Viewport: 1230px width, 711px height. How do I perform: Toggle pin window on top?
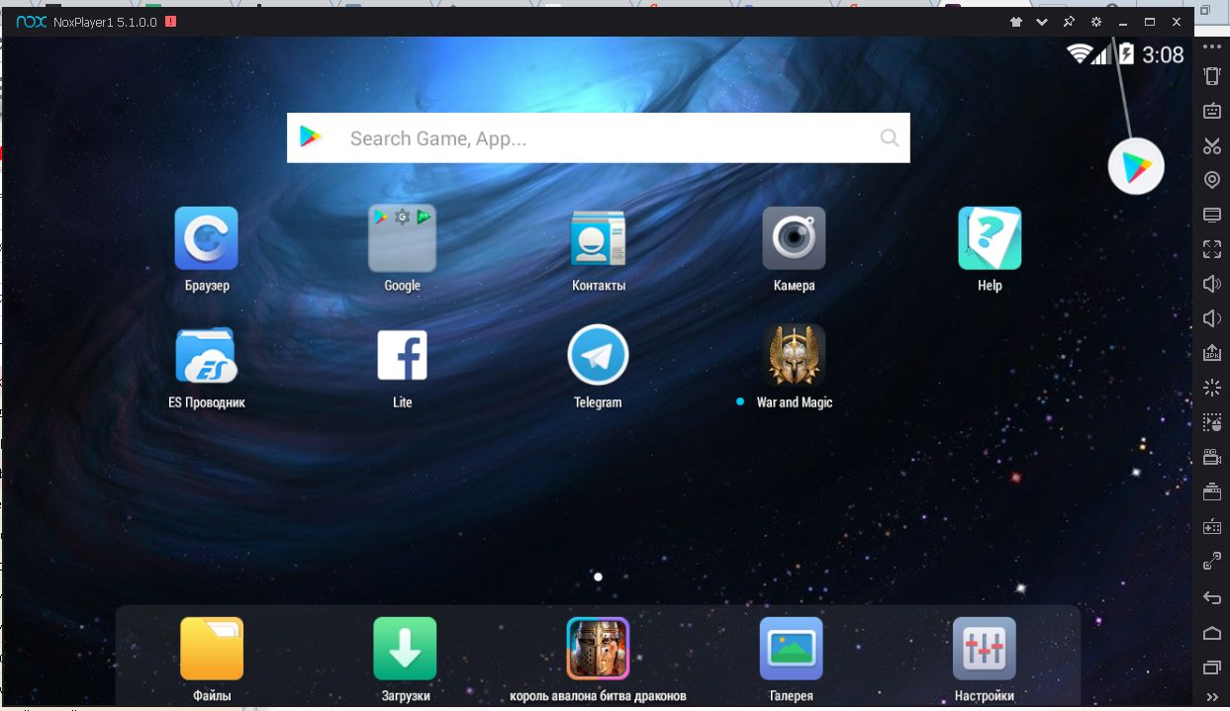[x=1069, y=22]
